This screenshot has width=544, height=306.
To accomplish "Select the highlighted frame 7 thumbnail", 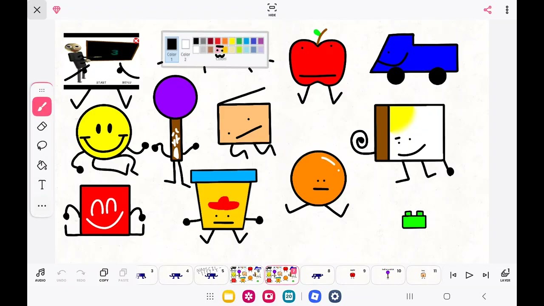I will tap(282, 275).
